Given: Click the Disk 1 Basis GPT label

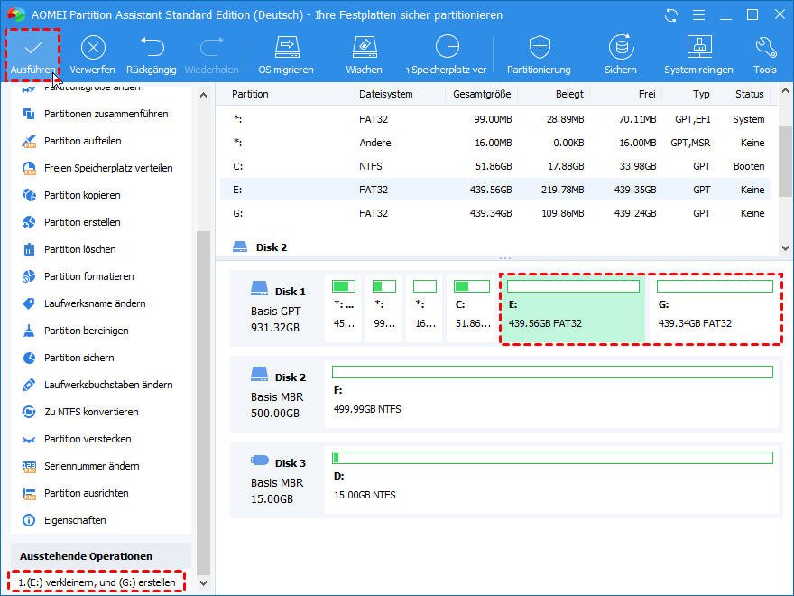Looking at the screenshot, I should [278, 309].
